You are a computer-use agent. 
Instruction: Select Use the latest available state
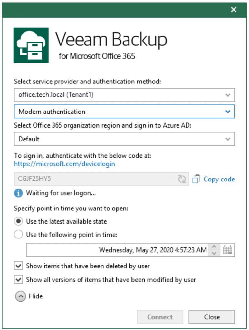(18, 221)
